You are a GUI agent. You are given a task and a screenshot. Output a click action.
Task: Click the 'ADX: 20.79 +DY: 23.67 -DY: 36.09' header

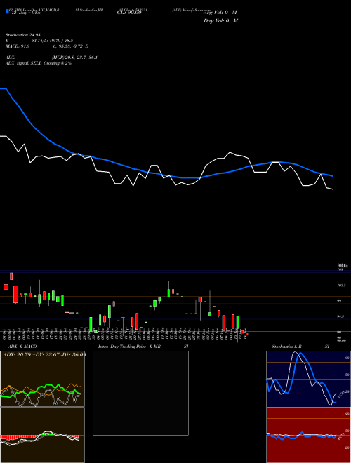click(x=44, y=354)
